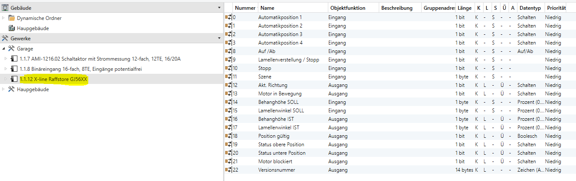Collapse the Garage tree node

pyautogui.click(x=4, y=49)
